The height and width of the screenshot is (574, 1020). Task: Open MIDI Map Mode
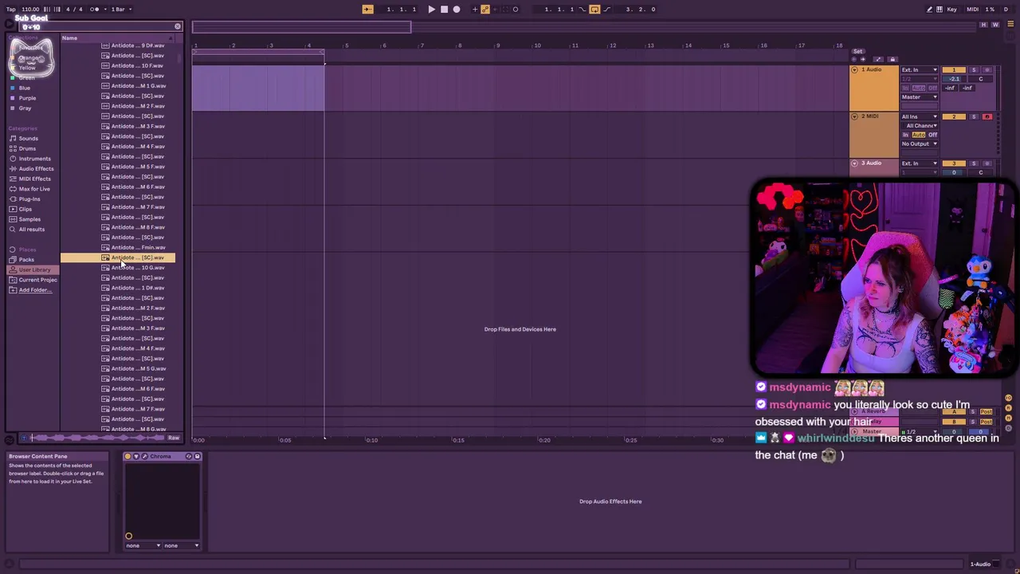(x=973, y=10)
